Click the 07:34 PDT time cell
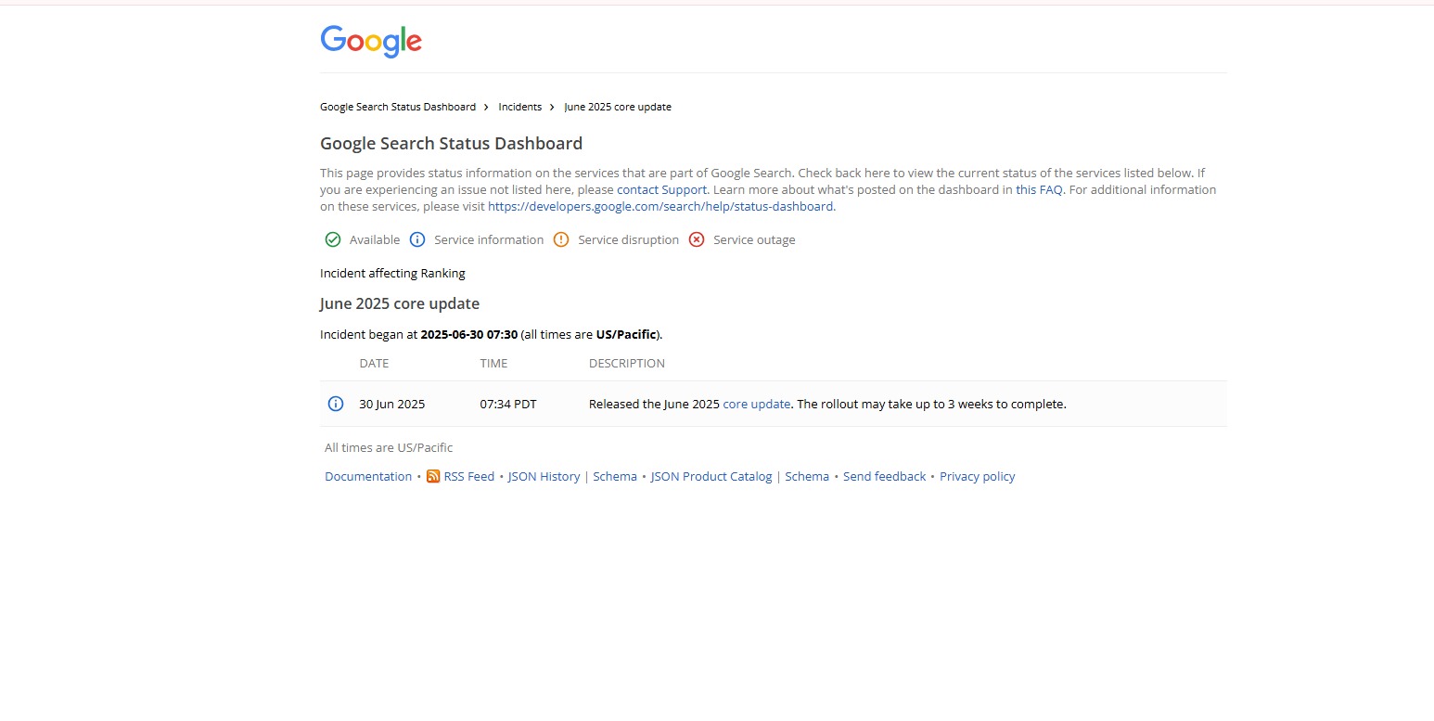Screen dimensions: 1434x721 [x=508, y=404]
